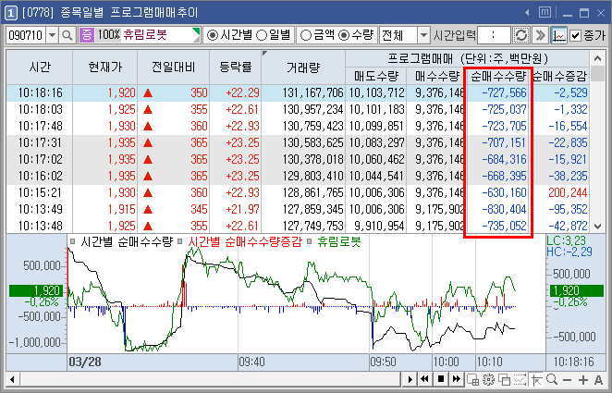
Task: Toggle 휴림로봇 legend marker
Action: pyautogui.click(x=309, y=242)
